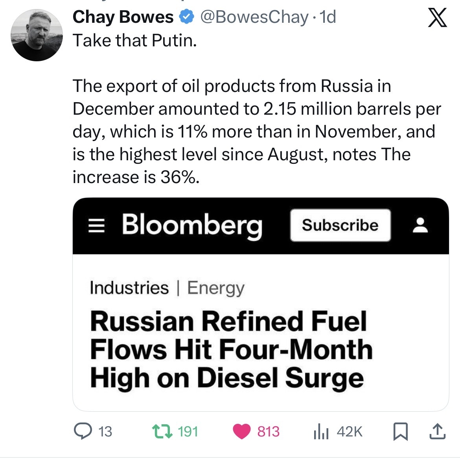Click the 1d post timestamp
Screen dimensions: 460x460
(x=328, y=17)
